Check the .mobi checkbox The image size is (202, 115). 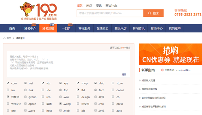(x=60, y=110)
